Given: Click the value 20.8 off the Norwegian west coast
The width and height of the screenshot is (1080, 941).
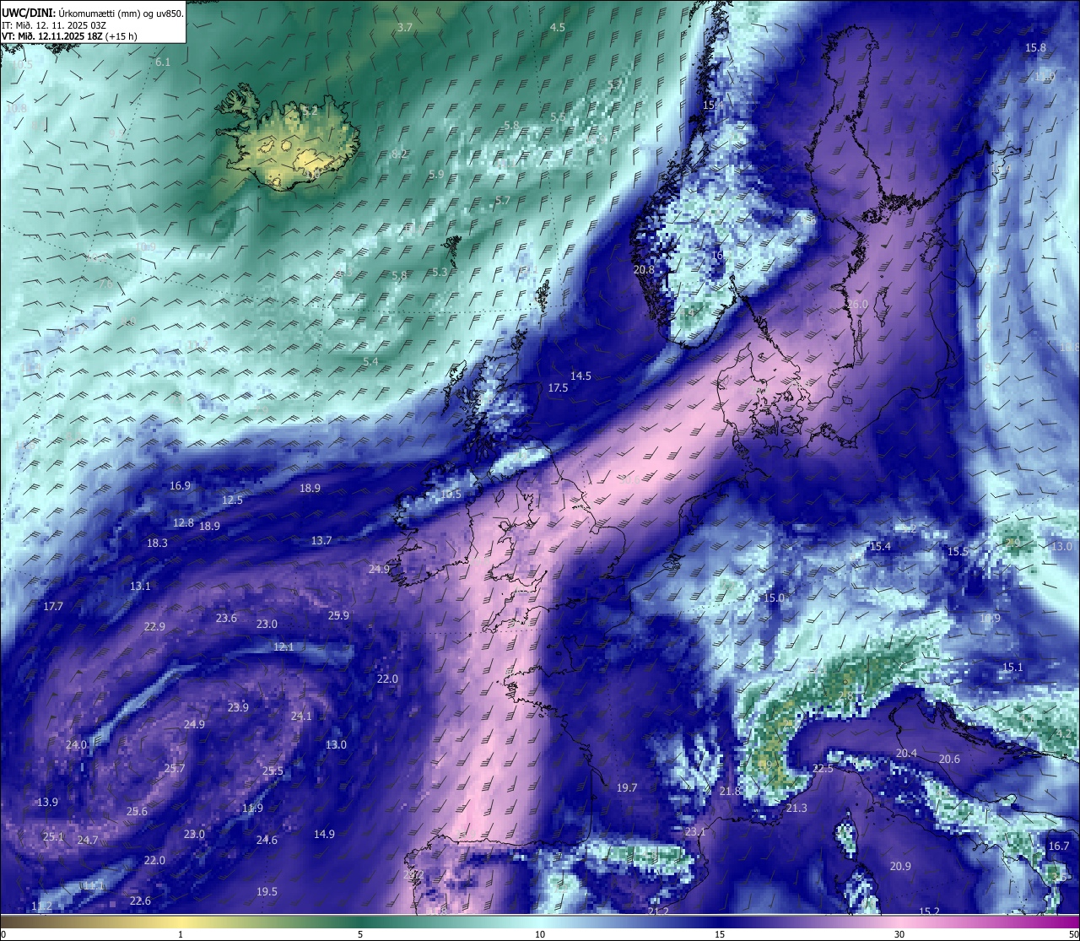Looking at the screenshot, I should coord(644,269).
